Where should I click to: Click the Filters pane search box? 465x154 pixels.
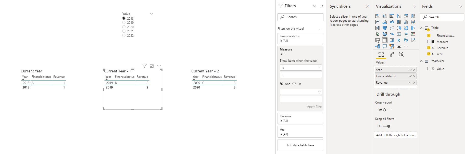pos(300,17)
